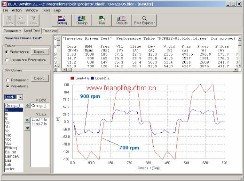Click the lower green arrow below Y Data

pos(27,128)
